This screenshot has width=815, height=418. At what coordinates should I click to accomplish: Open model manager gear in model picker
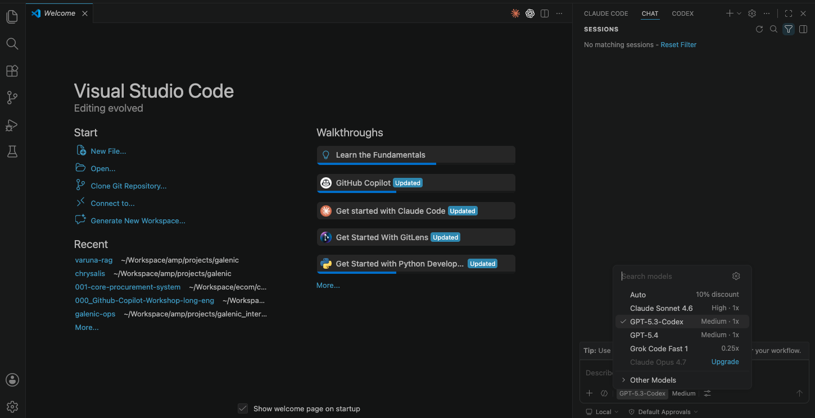tap(736, 276)
